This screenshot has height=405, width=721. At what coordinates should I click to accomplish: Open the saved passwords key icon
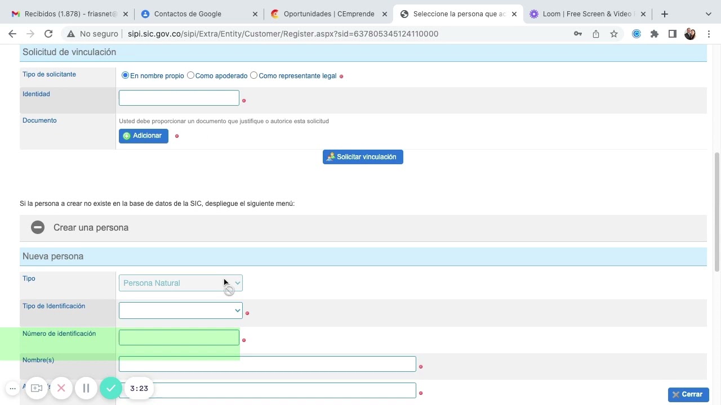click(x=578, y=34)
